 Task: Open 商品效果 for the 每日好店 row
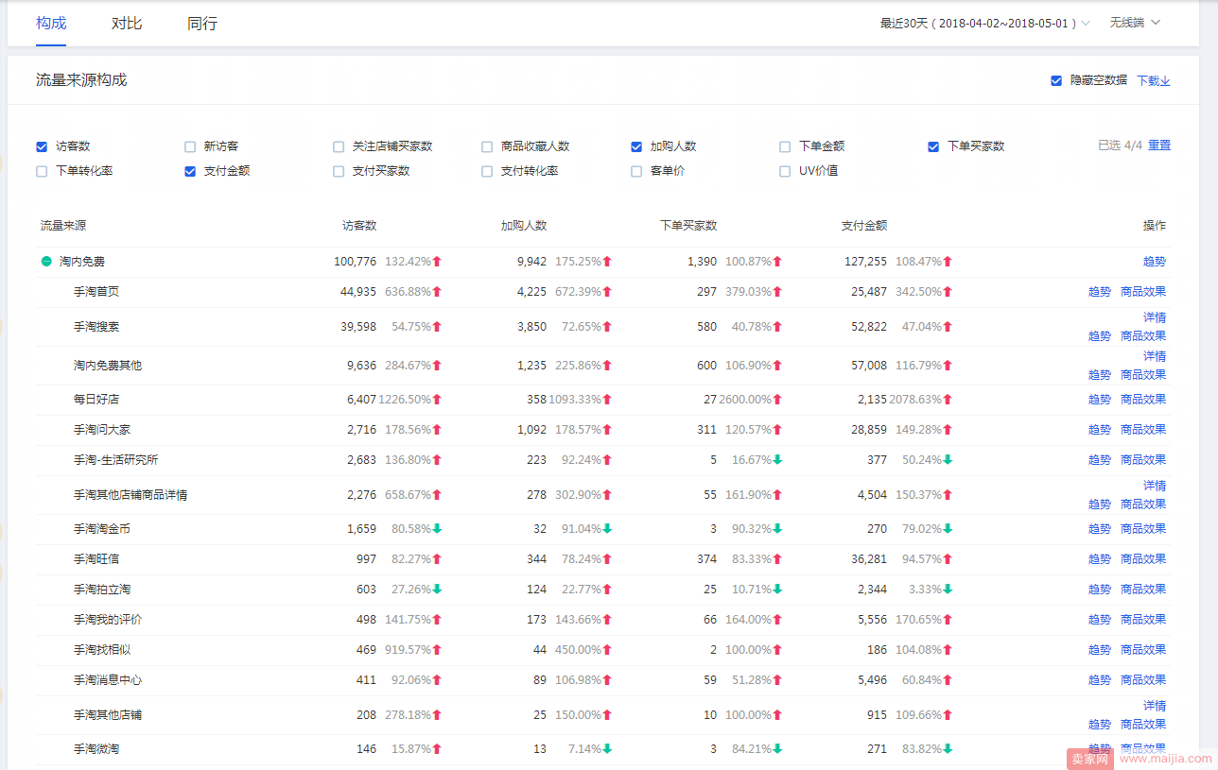click(1143, 400)
